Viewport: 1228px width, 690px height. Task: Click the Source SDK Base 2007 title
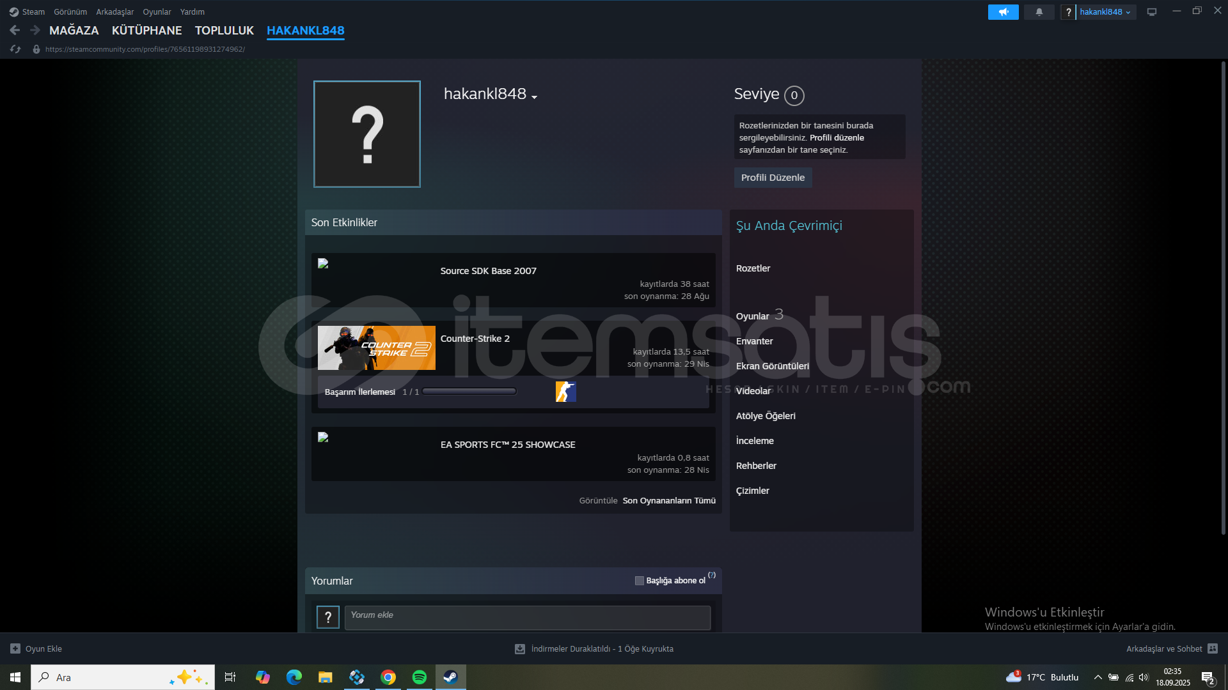coord(489,271)
